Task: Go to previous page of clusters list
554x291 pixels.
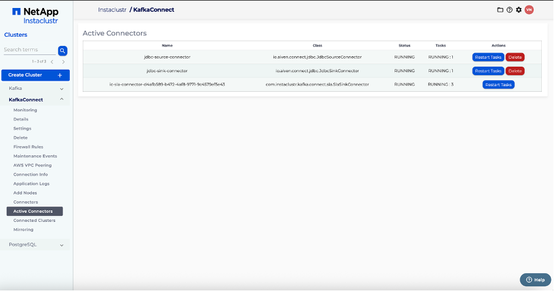Action: point(52,62)
